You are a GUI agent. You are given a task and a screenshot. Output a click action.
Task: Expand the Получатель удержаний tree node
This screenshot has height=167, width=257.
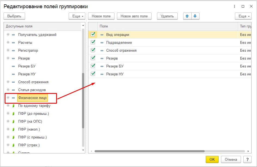point(8,35)
